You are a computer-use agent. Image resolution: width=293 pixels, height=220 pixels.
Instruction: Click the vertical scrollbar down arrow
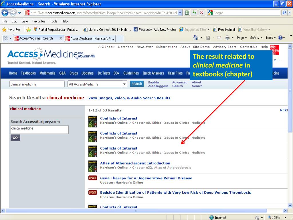tap(290, 205)
